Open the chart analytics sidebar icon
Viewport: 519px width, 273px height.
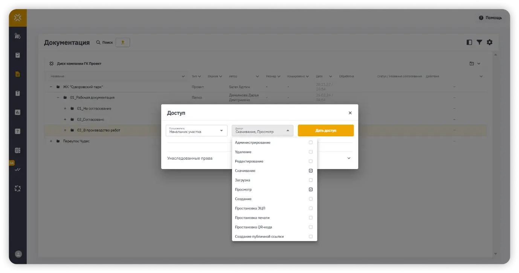[17, 112]
